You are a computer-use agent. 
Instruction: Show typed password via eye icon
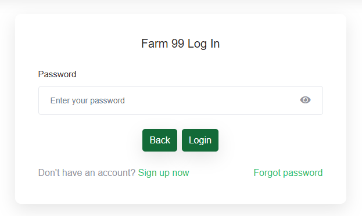point(305,100)
